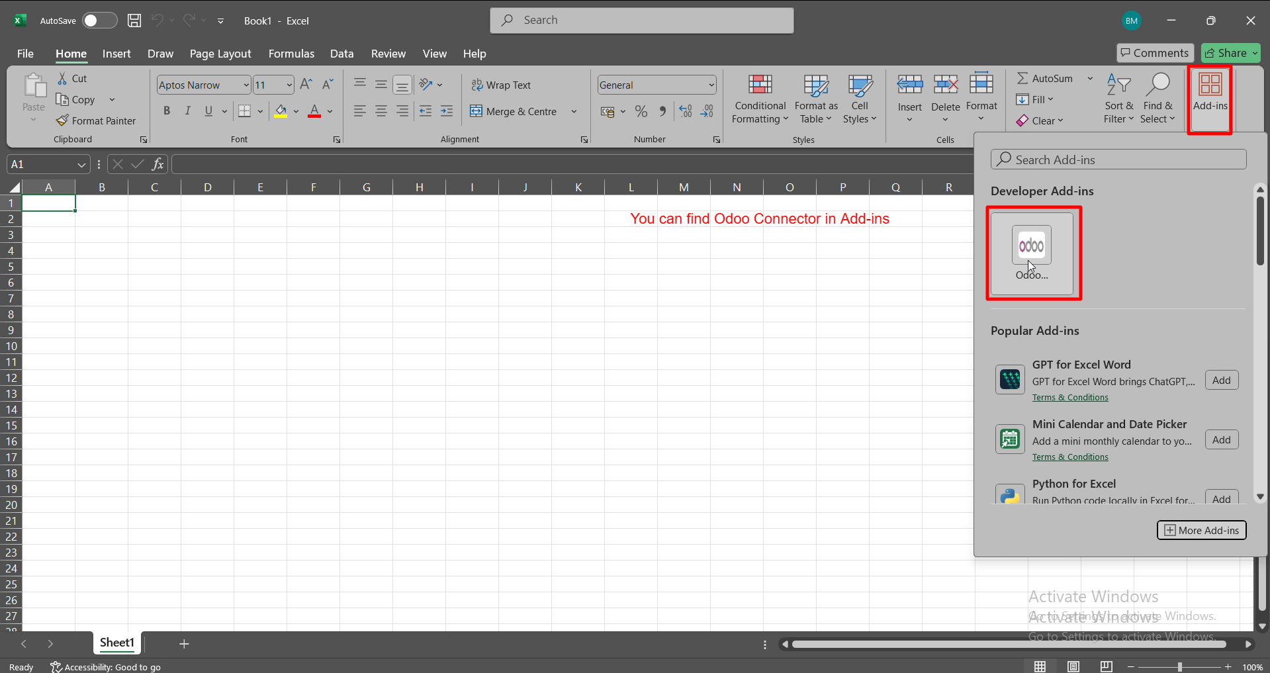Expand the Name Box dropdown arrow
1270x673 pixels.
(81, 164)
